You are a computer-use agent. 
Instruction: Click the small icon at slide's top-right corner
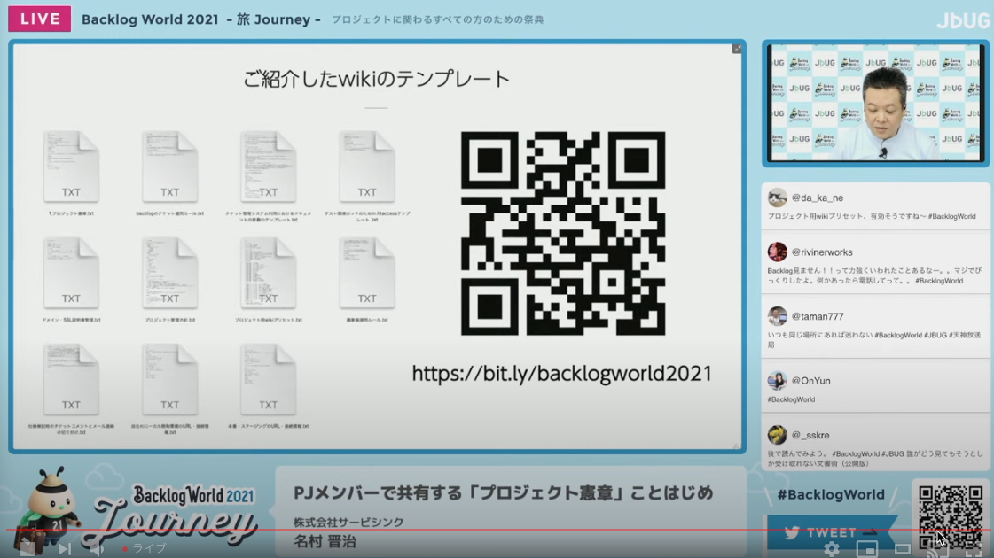click(737, 49)
